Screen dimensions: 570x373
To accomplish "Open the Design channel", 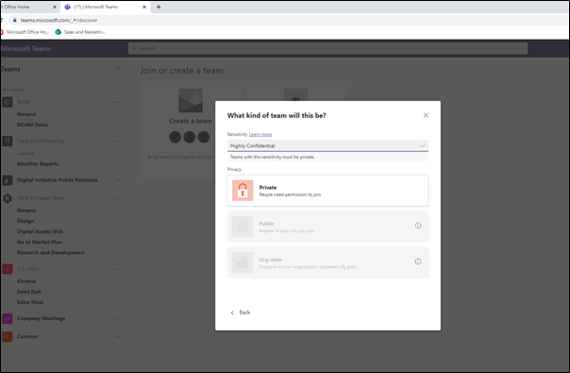I will (25, 221).
